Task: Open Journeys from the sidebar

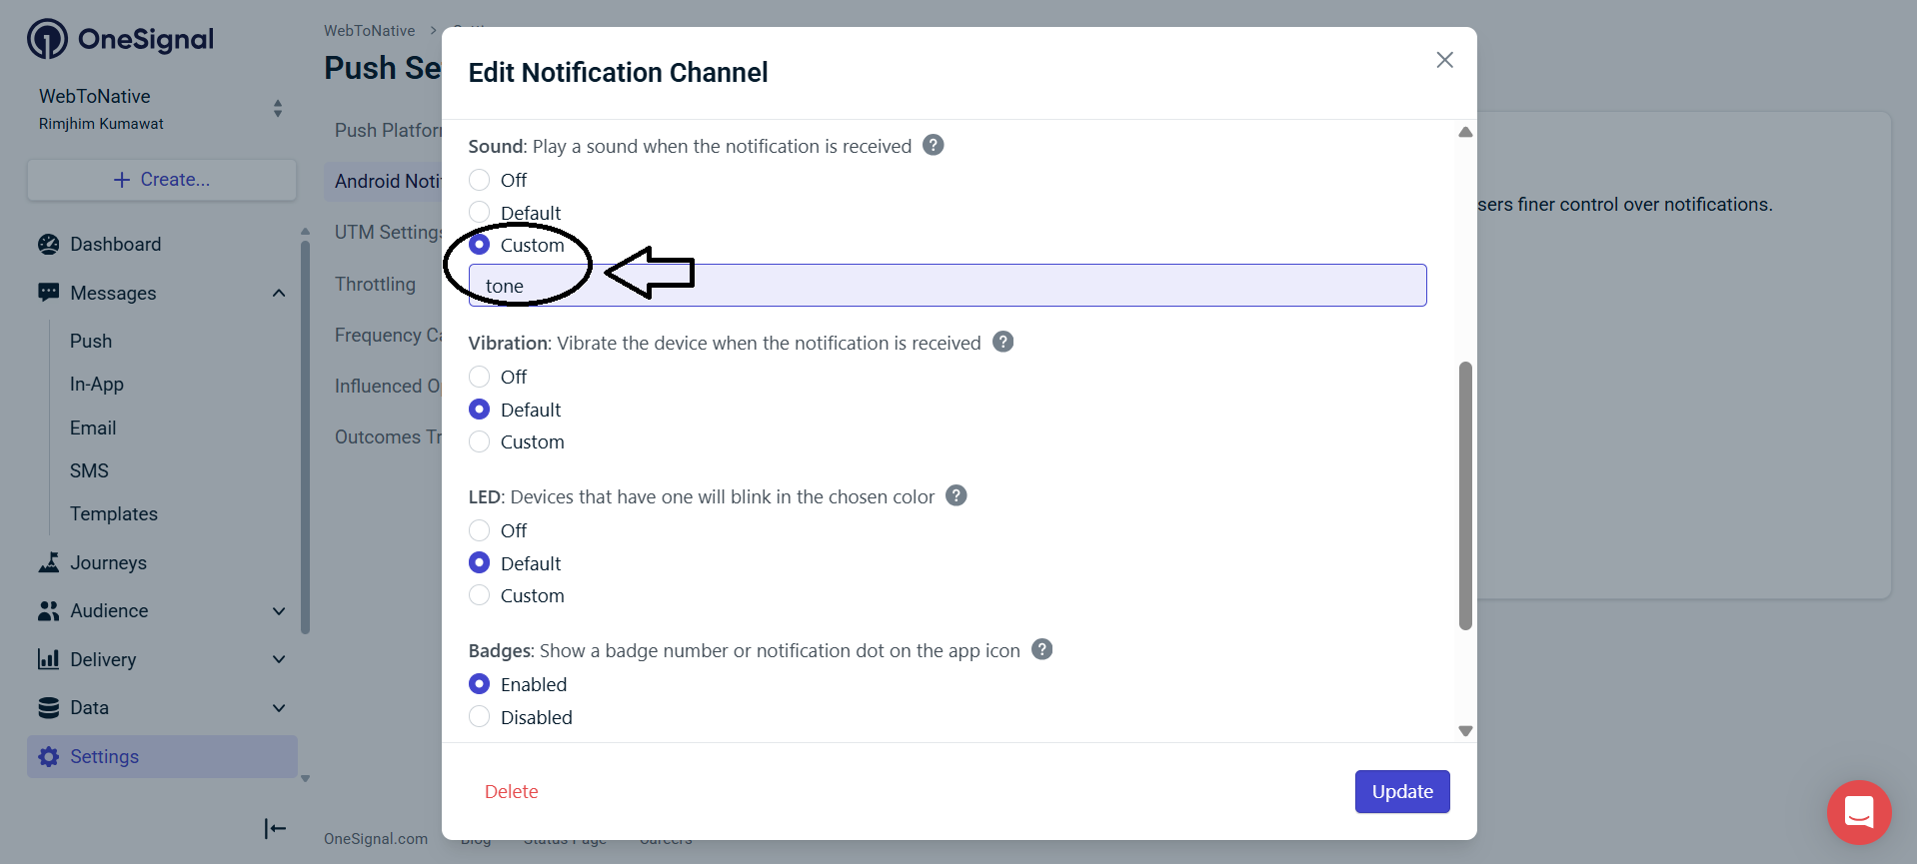Action: click(108, 562)
